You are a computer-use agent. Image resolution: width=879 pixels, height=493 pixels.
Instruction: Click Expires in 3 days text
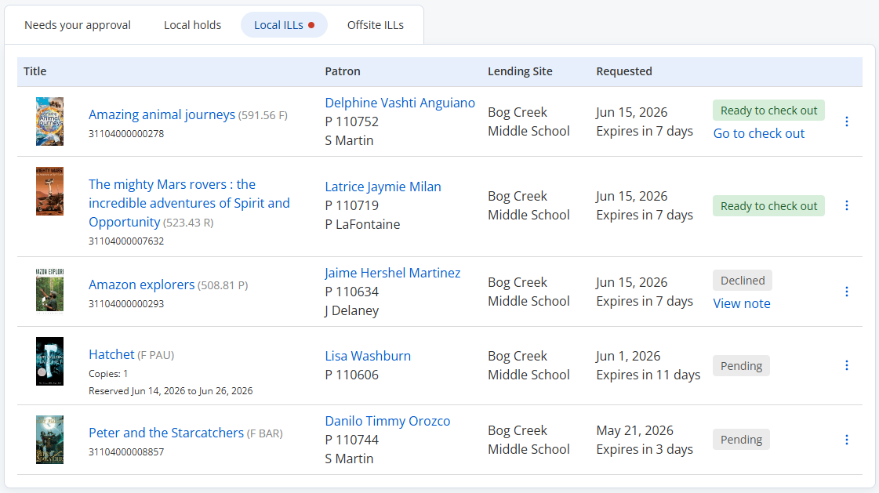pyautogui.click(x=645, y=449)
